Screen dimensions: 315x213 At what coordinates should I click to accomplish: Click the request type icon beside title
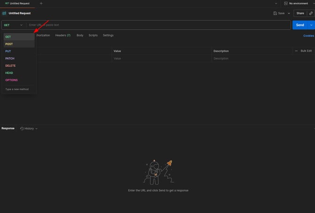coord(4,13)
